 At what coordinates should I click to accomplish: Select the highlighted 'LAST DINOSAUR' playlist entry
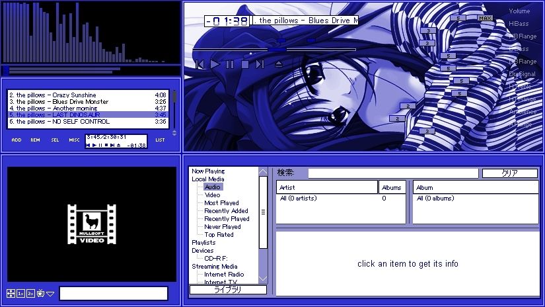pyautogui.click(x=88, y=115)
